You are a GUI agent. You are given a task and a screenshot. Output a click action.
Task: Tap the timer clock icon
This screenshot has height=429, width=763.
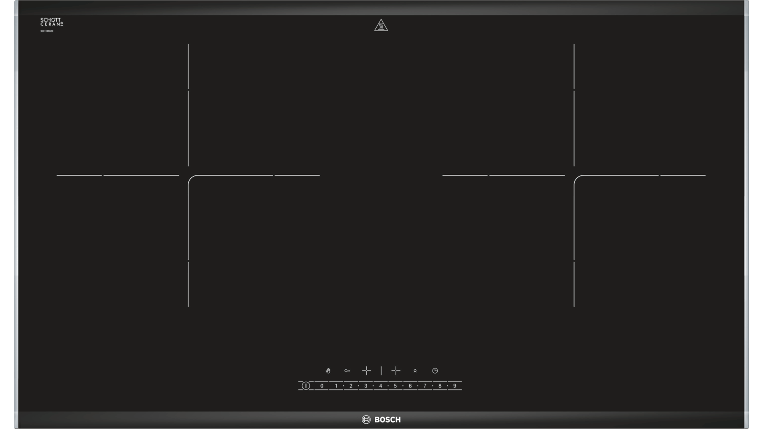pyautogui.click(x=435, y=370)
